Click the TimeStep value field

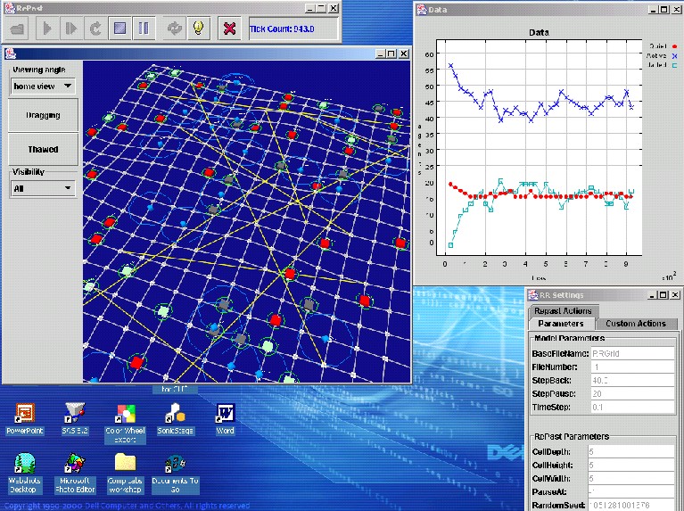click(x=632, y=408)
